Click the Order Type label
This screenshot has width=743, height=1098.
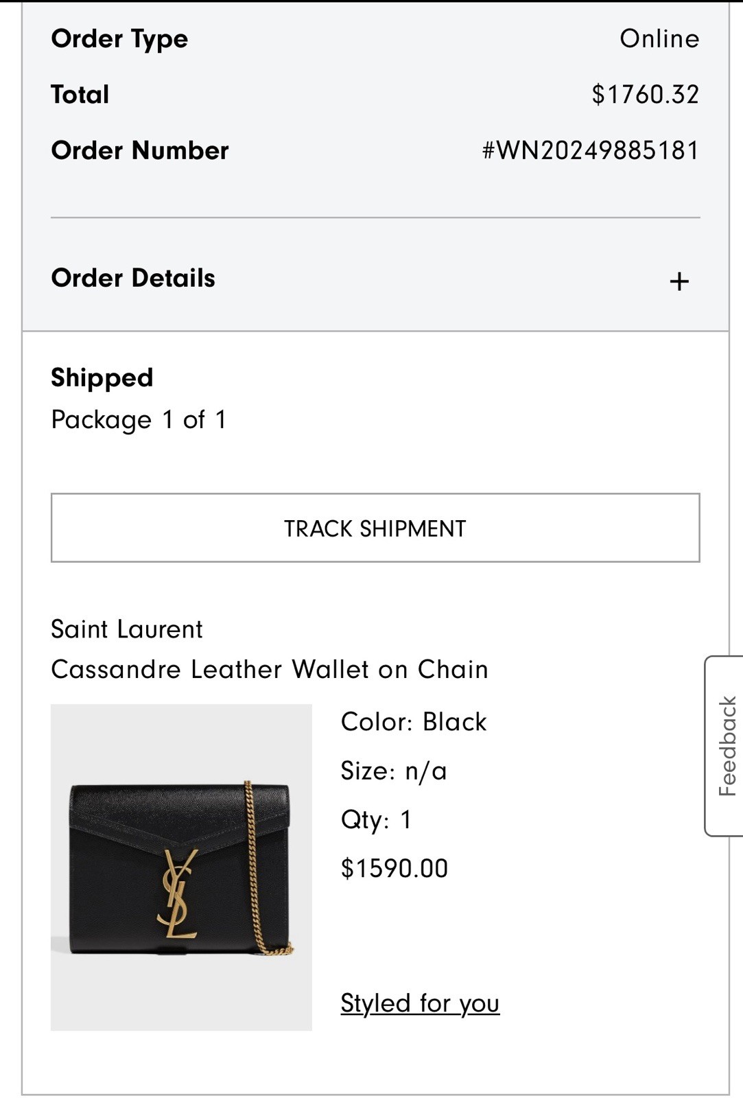pyautogui.click(x=119, y=38)
